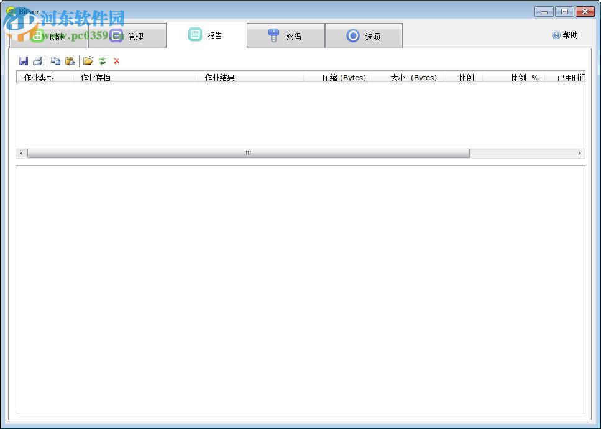Save the report using the floppy disk icon
Image resolution: width=601 pixels, height=429 pixels.
click(24, 60)
